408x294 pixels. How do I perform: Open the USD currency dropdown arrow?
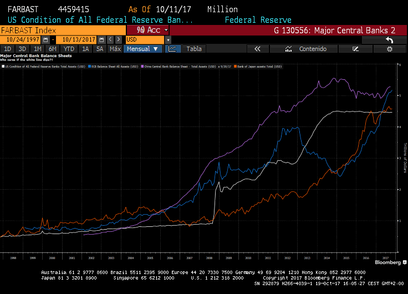click(168, 40)
